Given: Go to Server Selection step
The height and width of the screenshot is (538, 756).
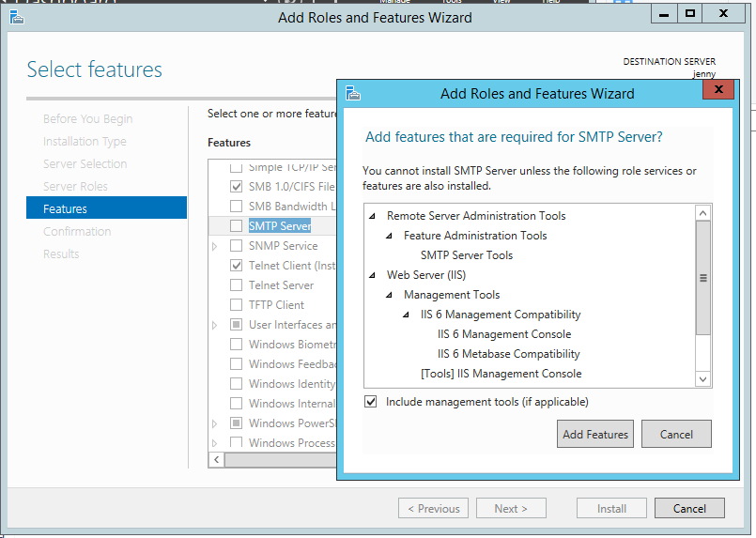Looking at the screenshot, I should [85, 164].
